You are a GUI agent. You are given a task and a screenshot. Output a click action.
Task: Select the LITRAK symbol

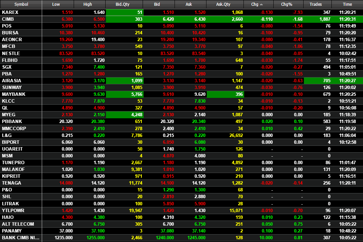pyautogui.click(x=11, y=204)
